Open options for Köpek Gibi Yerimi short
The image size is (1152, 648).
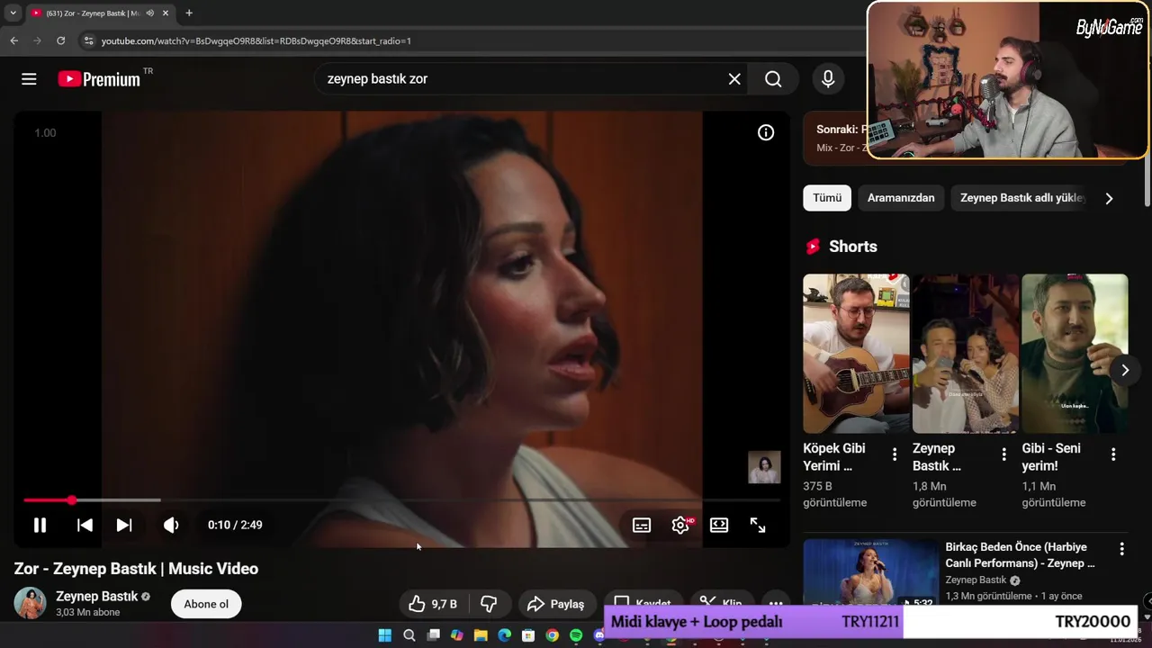click(895, 454)
